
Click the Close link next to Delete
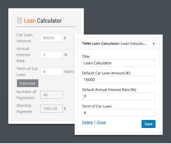[x=101, y=122]
